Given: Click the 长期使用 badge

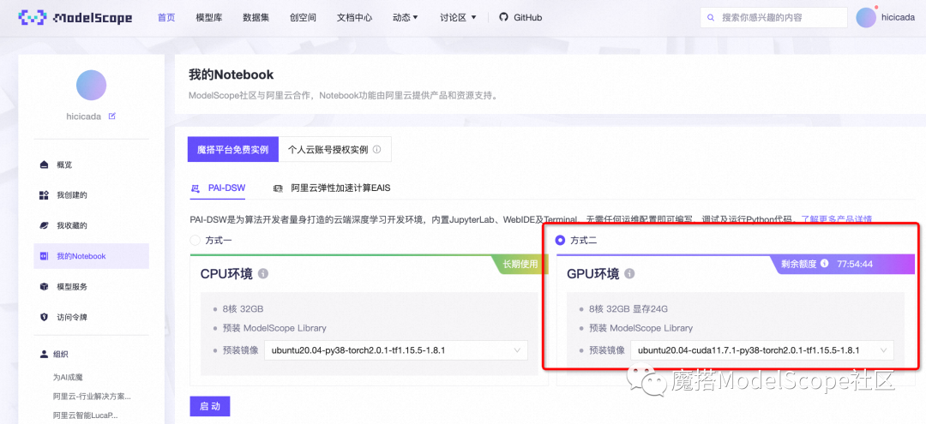Looking at the screenshot, I should pyautogui.click(x=520, y=264).
